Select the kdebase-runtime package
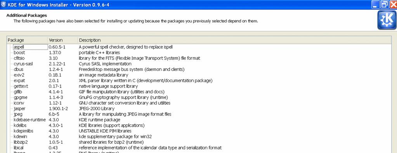This screenshot has height=153, width=397. [29, 120]
